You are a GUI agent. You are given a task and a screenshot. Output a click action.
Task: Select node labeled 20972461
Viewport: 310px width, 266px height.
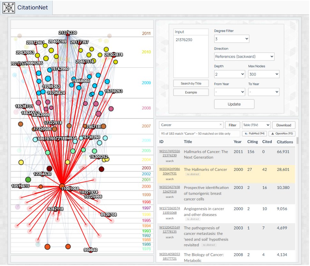(x=35, y=43)
